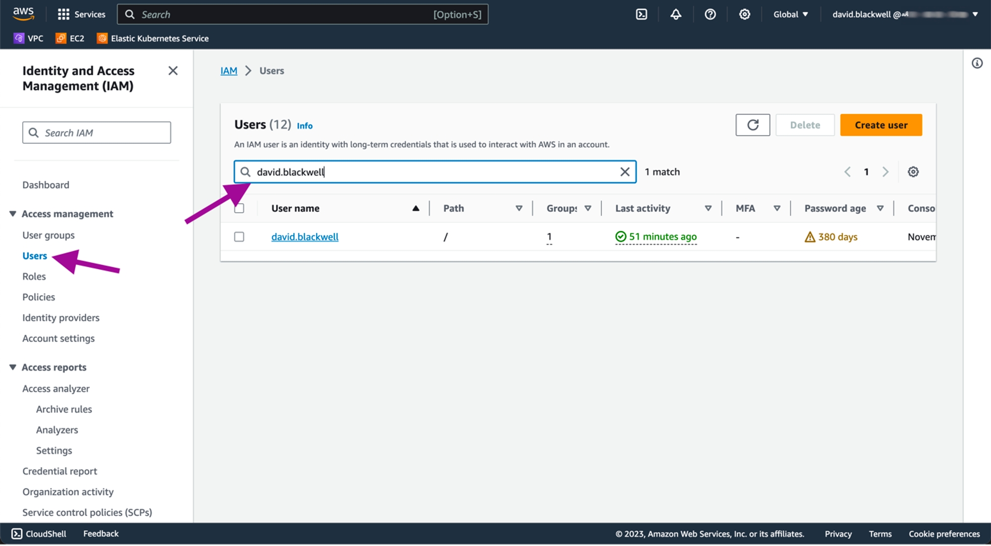Open the david.blackwell user link
991x546 pixels.
tap(305, 237)
